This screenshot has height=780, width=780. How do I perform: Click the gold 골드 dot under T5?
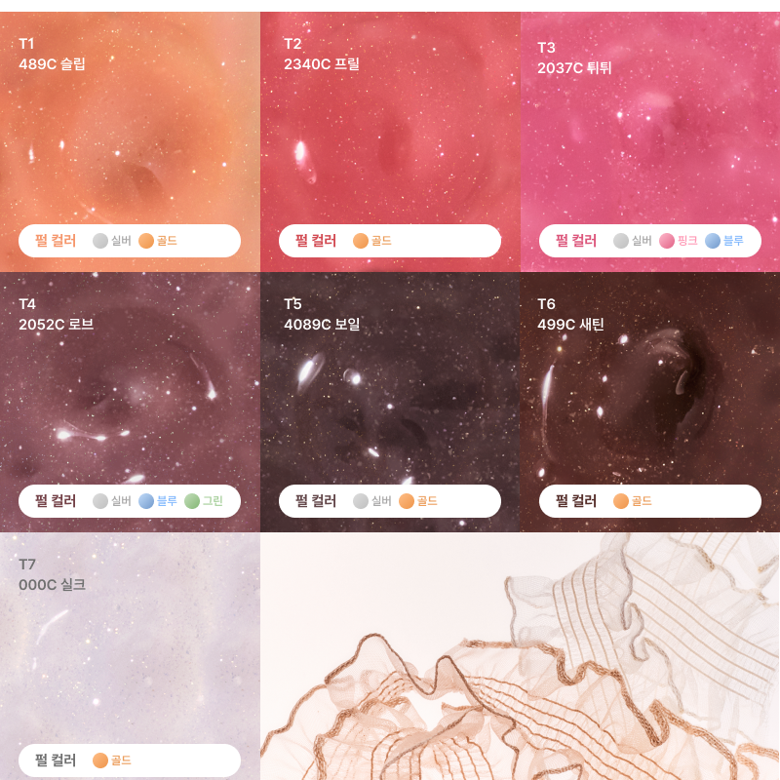click(407, 501)
